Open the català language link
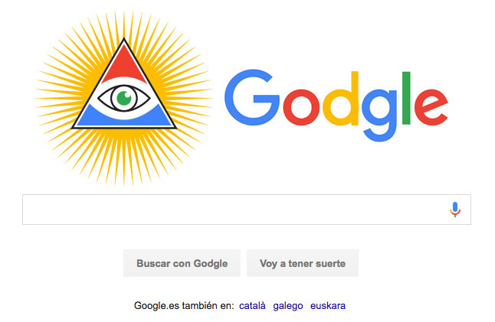 pyautogui.click(x=252, y=306)
